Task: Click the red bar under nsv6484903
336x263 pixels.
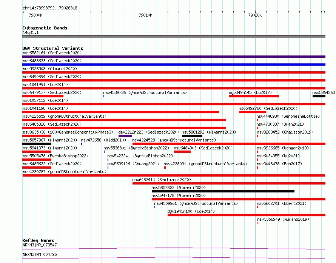Action: [x=182, y=152]
